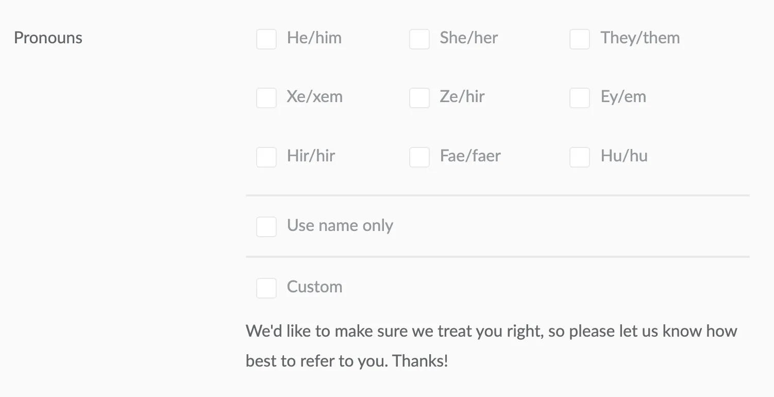
Task: Click the She/her text label
Action: tap(468, 38)
